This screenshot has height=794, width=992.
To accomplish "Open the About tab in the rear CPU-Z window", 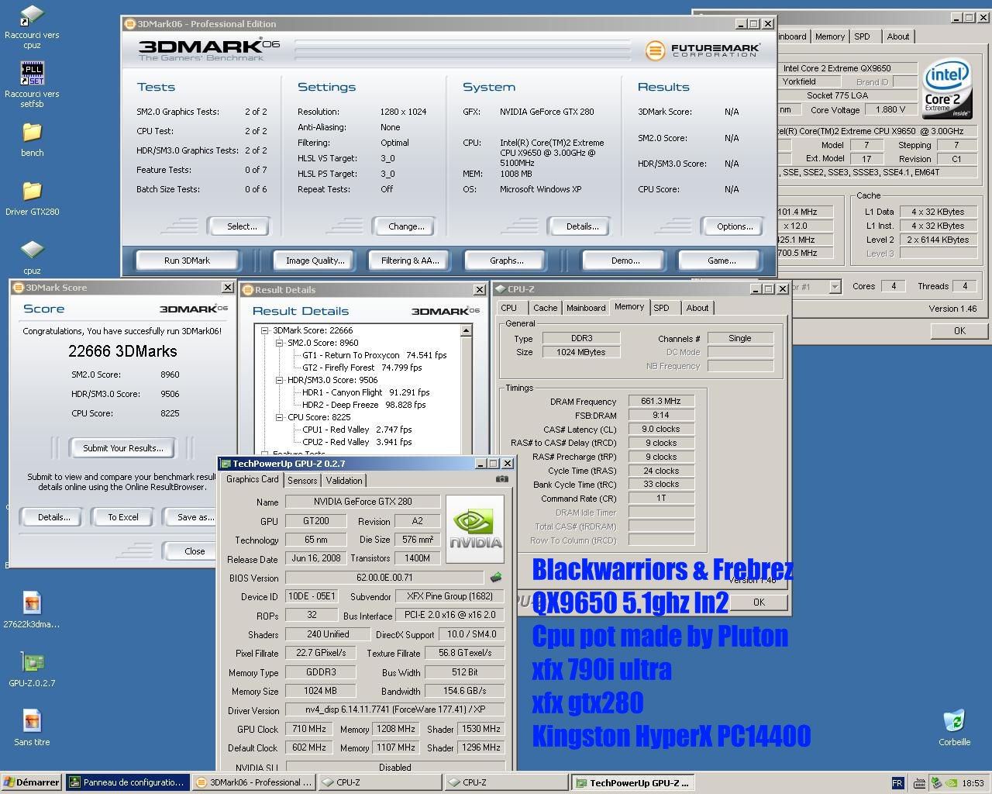I will (x=898, y=36).
